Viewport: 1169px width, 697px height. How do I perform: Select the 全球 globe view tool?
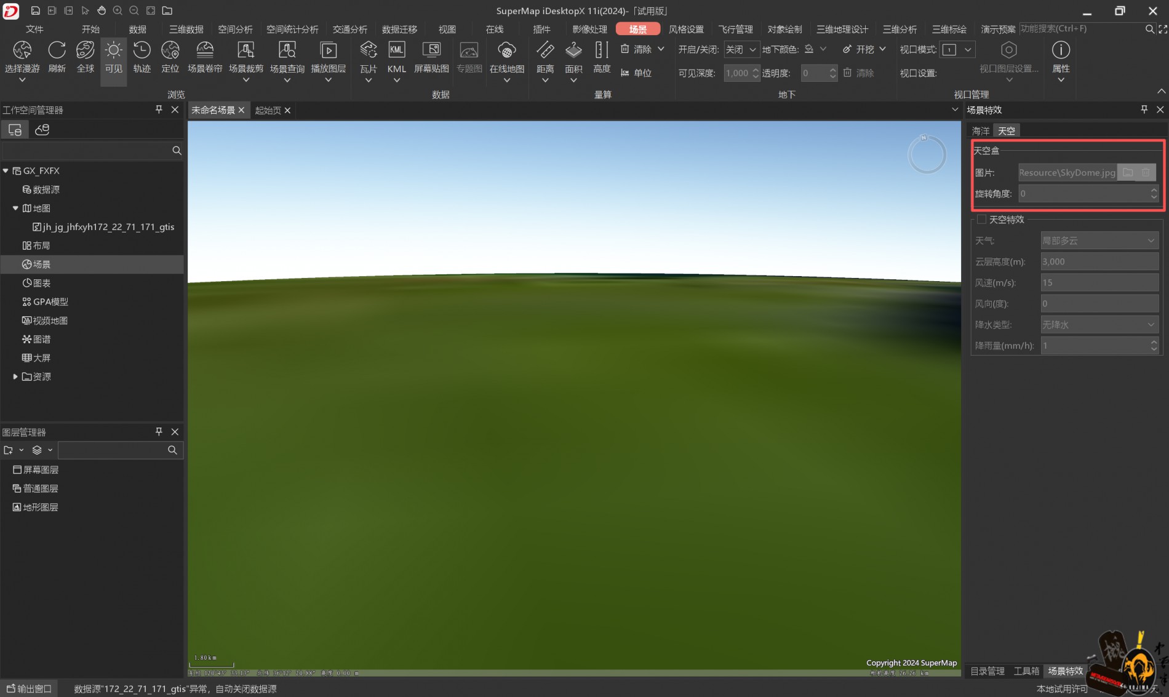pyautogui.click(x=85, y=51)
